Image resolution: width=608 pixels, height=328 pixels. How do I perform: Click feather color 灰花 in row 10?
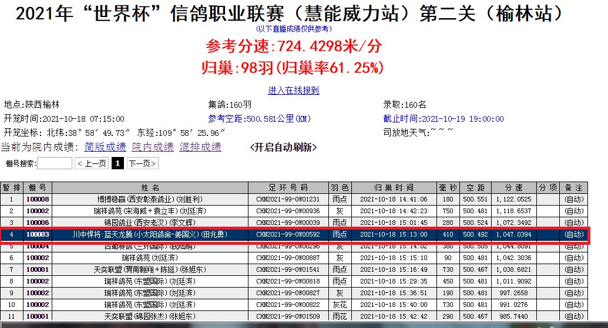[x=340, y=305]
